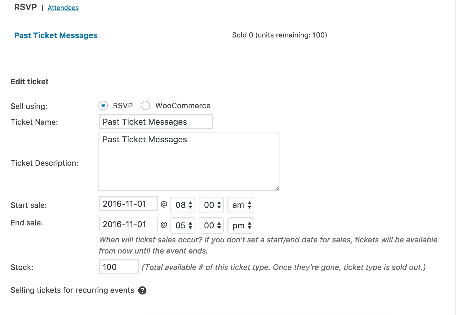Open the Attendees link
The width and height of the screenshot is (456, 315).
pos(63,8)
